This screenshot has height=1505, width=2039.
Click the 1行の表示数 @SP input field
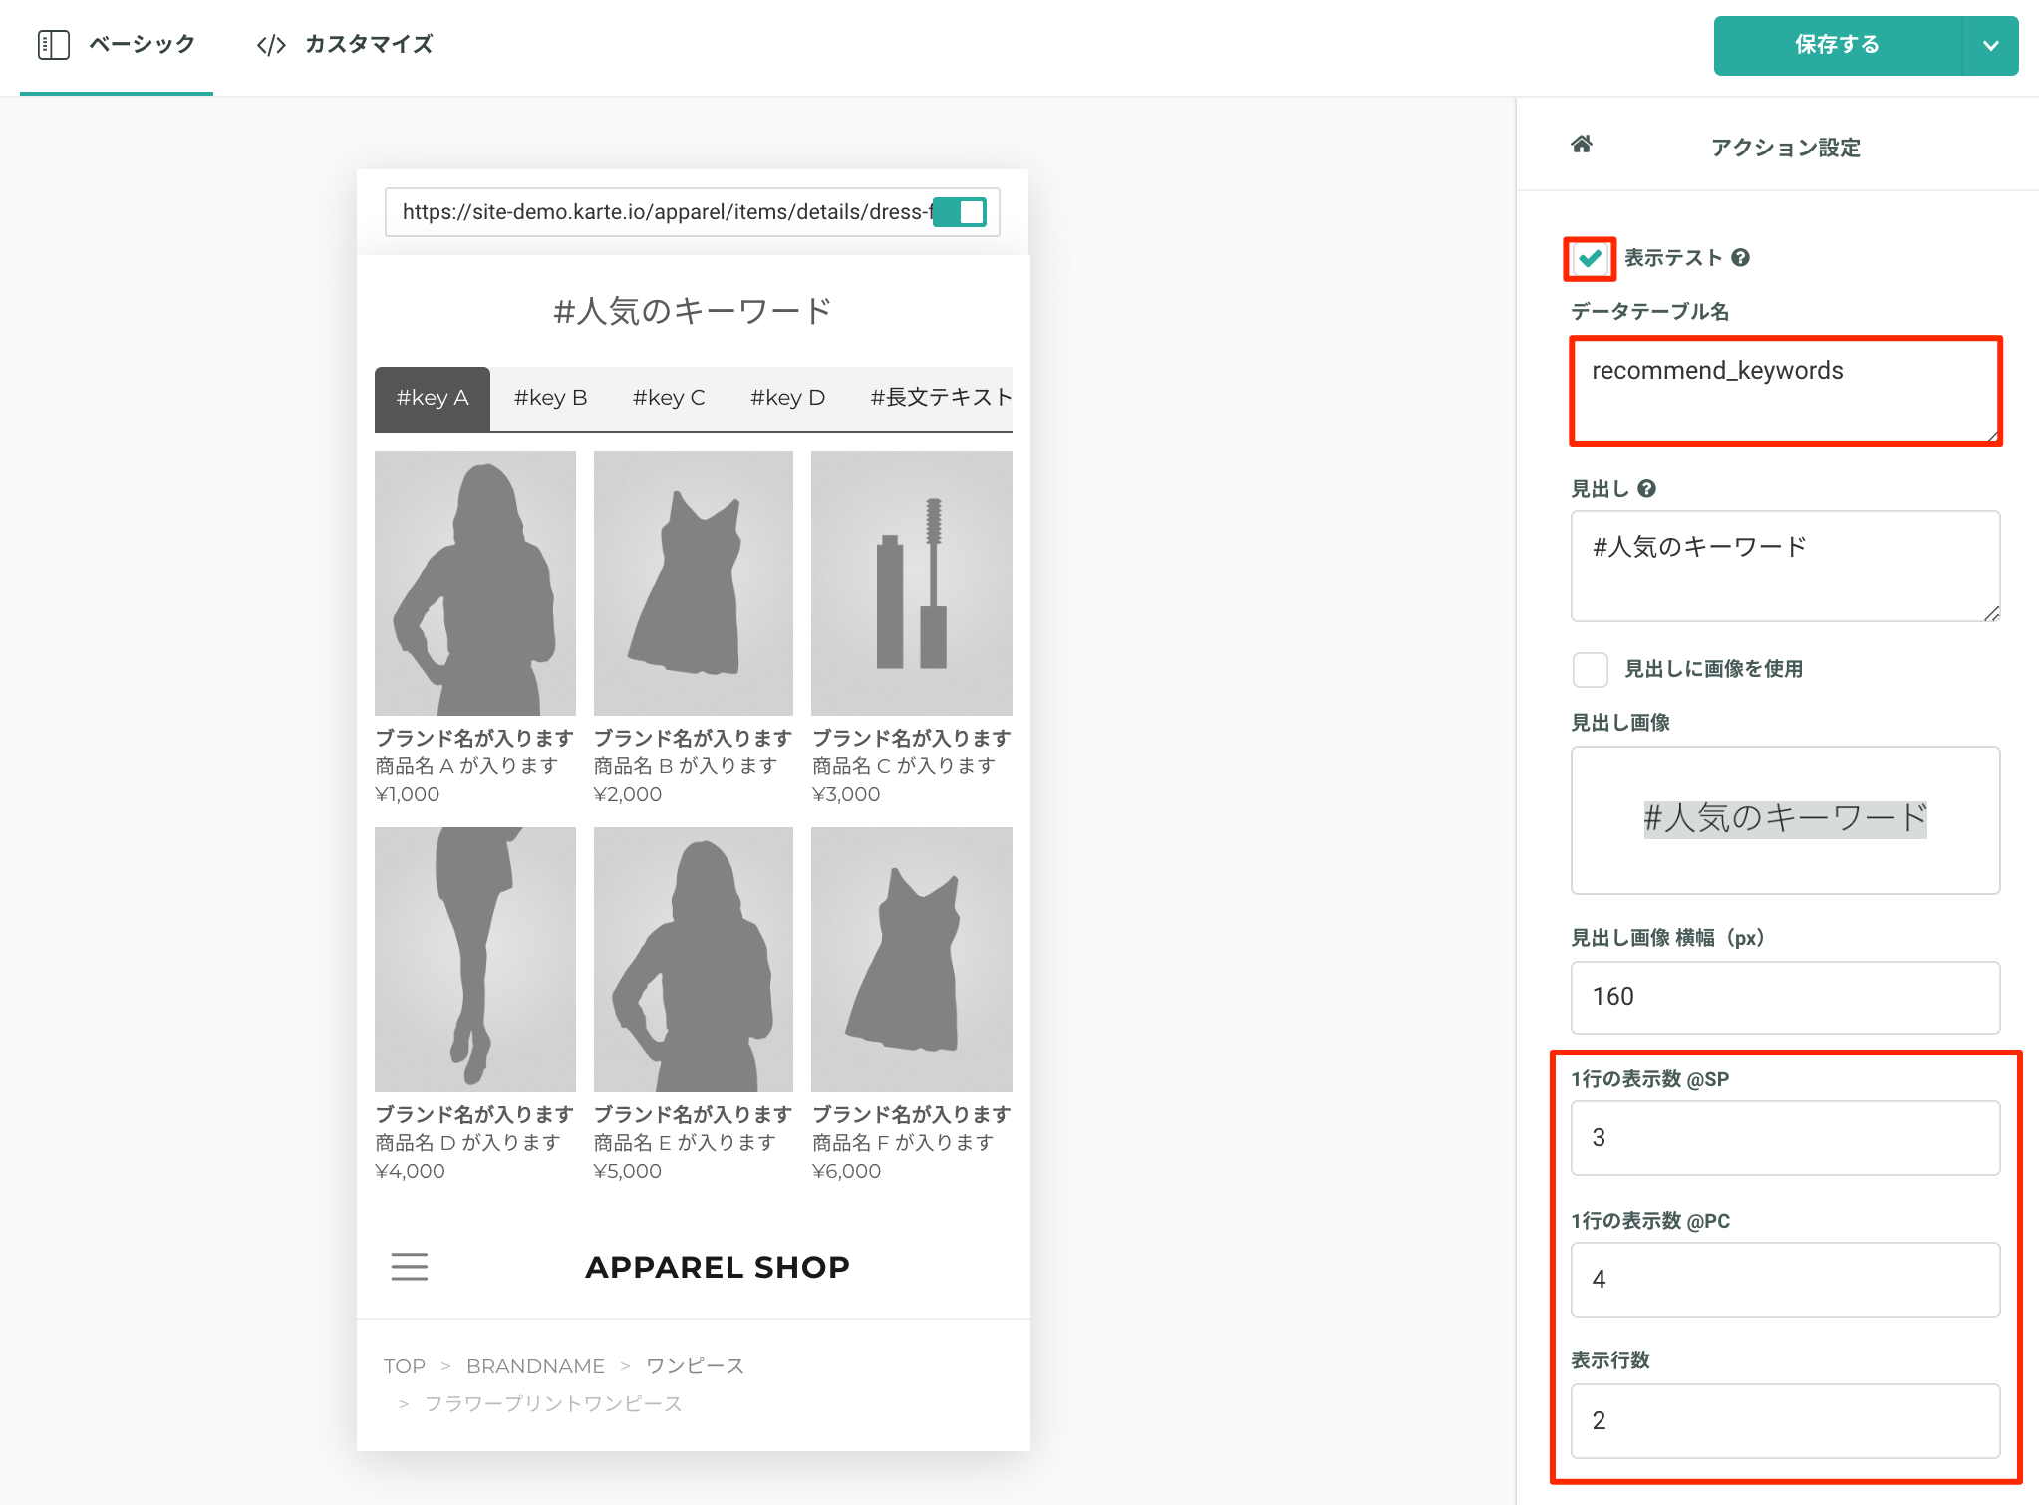pos(1785,1137)
